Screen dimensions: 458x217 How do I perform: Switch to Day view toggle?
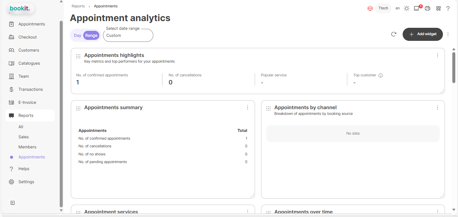[78, 35]
